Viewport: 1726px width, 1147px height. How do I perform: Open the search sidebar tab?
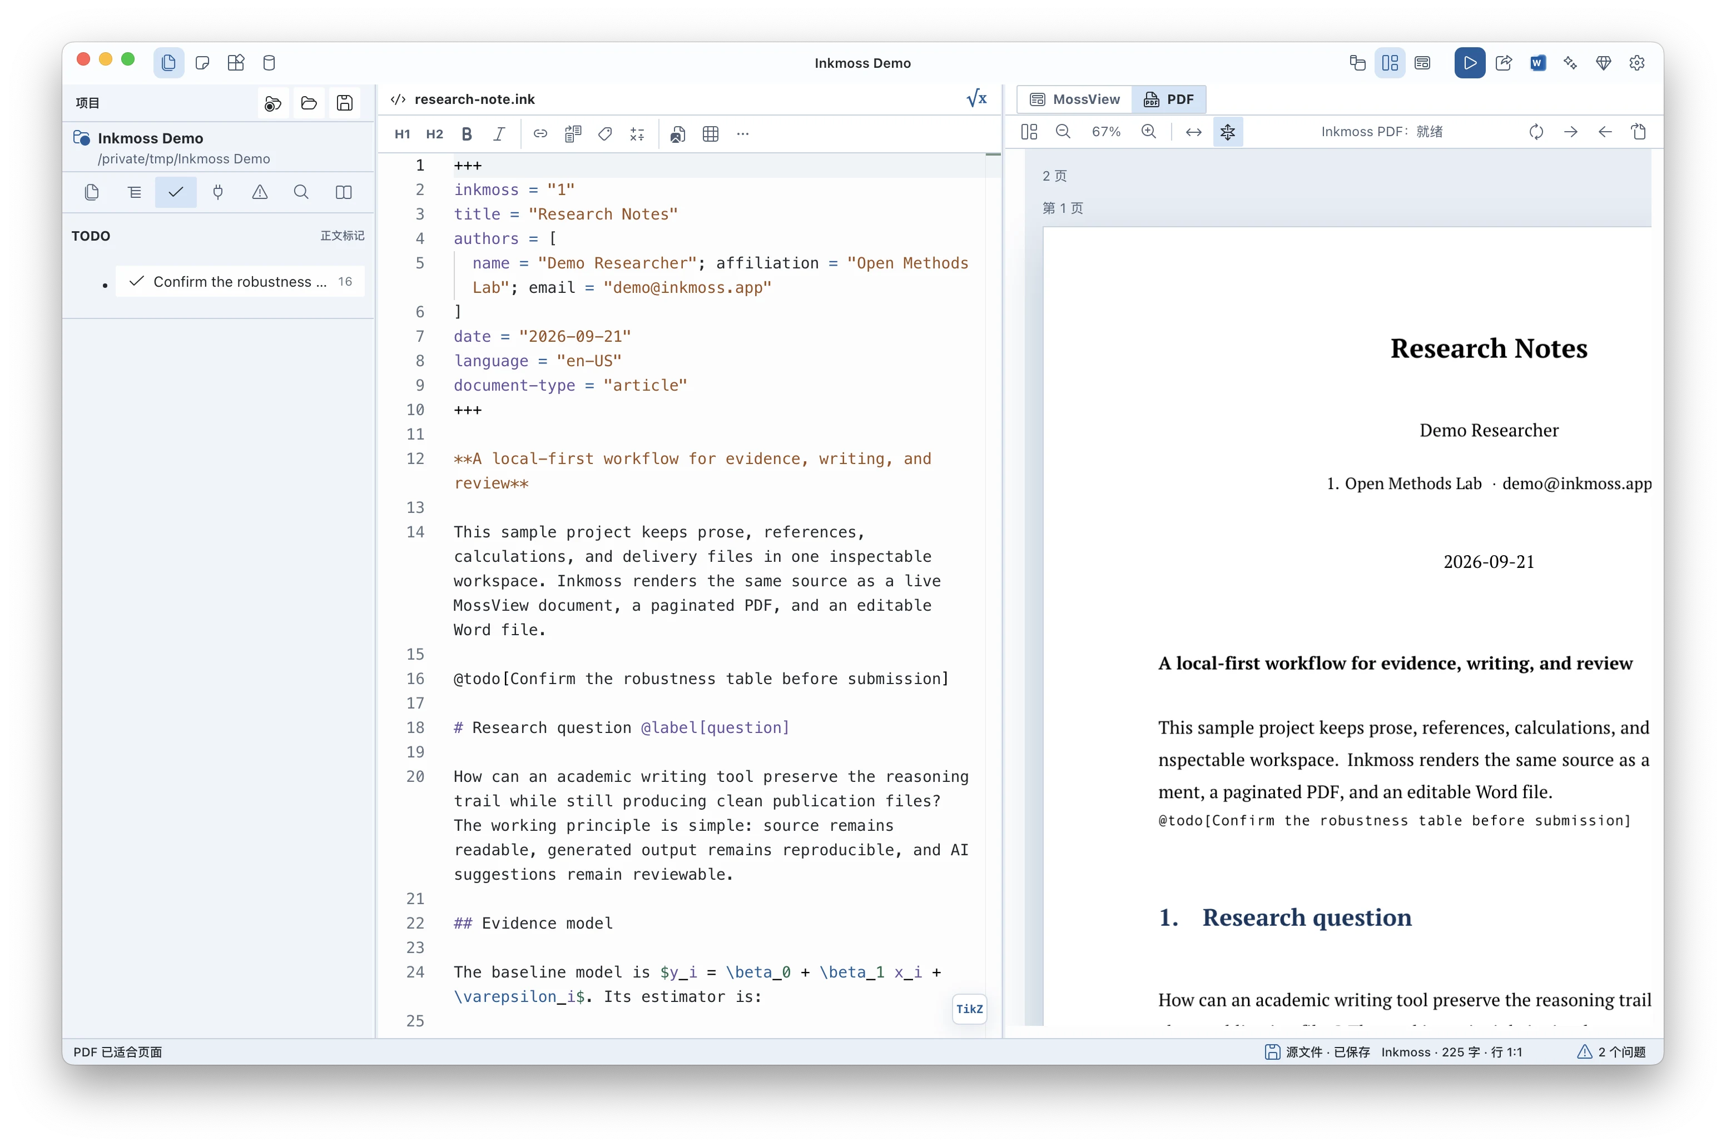pyautogui.click(x=301, y=192)
